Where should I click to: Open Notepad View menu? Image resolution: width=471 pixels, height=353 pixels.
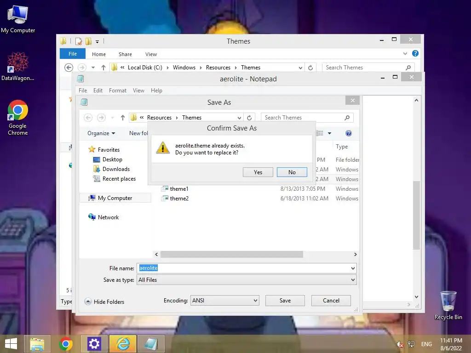click(138, 91)
